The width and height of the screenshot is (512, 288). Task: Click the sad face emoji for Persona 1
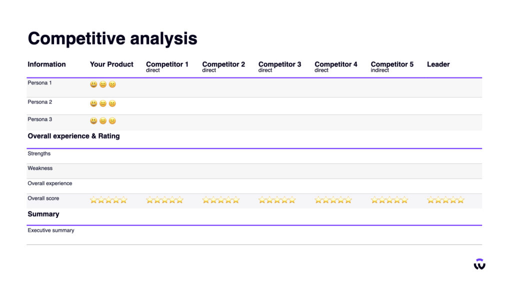(112, 84)
